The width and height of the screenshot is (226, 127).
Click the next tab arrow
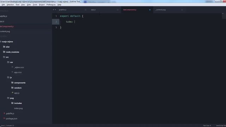[x=55, y=10]
